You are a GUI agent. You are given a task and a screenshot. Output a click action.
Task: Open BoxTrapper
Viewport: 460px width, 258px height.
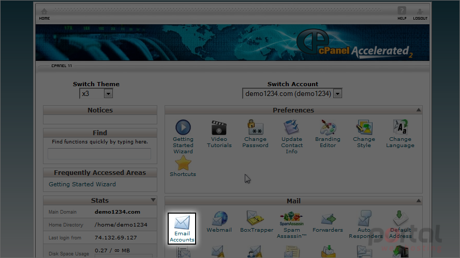[257, 221]
